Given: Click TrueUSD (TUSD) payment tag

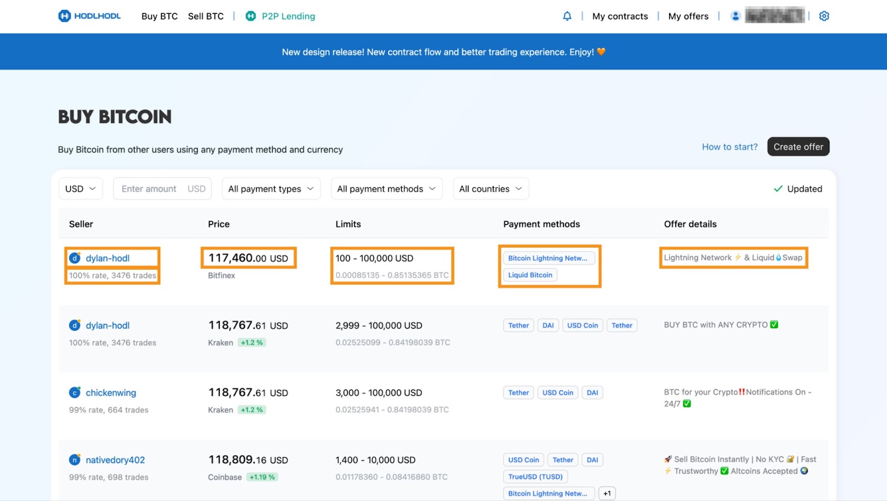Looking at the screenshot, I should 536,477.
